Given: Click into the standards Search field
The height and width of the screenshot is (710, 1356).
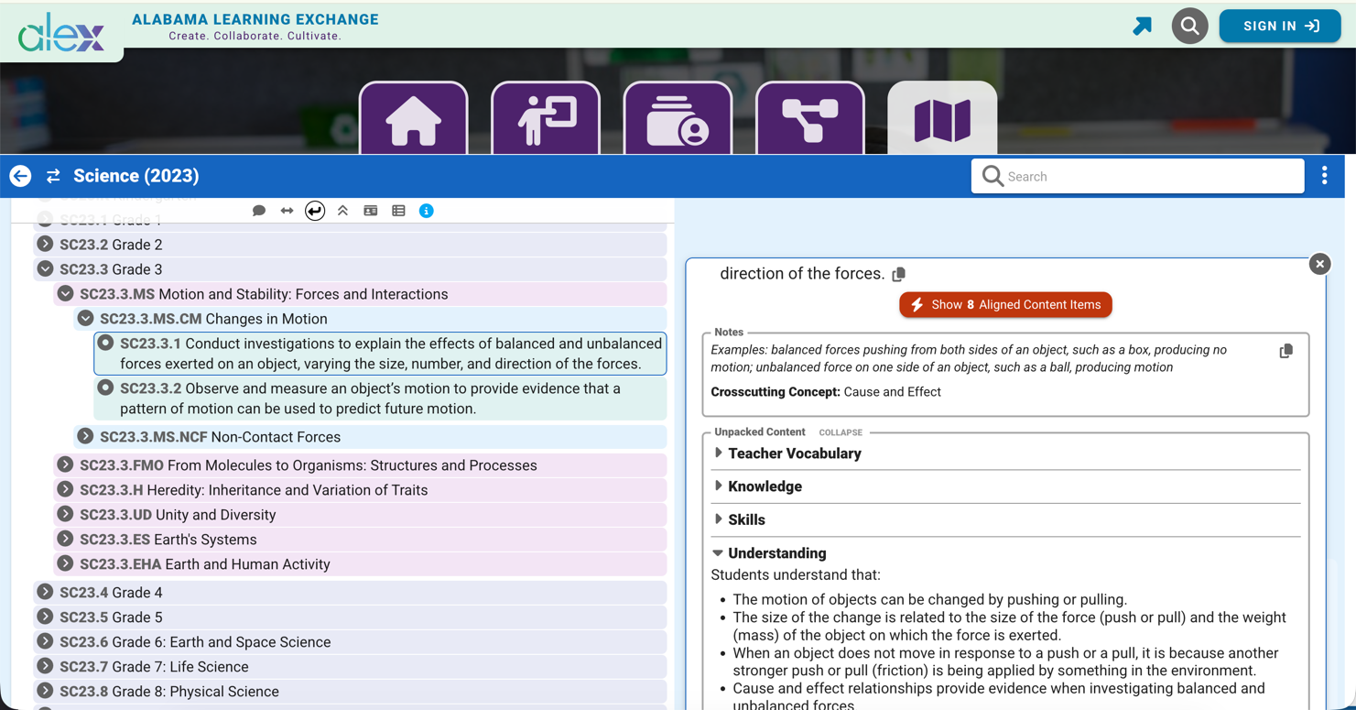Looking at the screenshot, I should (1137, 176).
